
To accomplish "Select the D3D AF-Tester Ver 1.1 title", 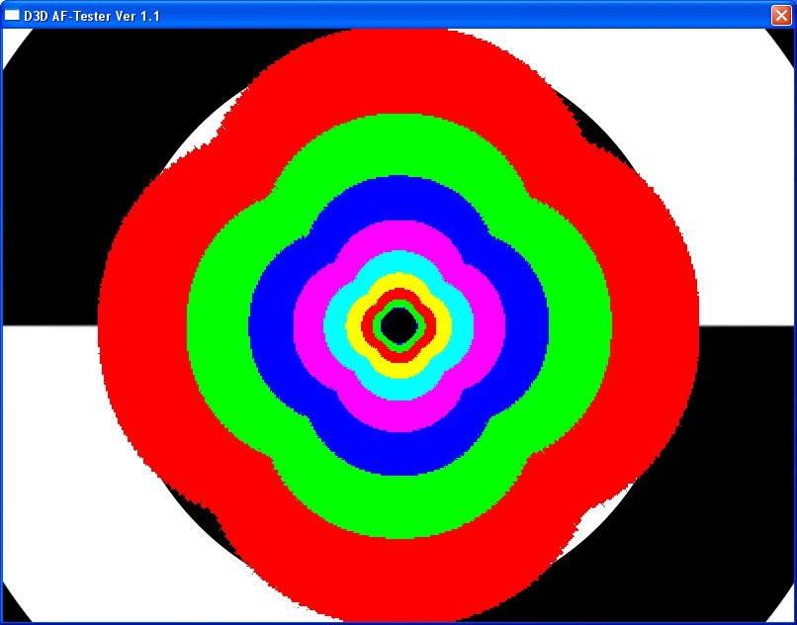I will (92, 16).
